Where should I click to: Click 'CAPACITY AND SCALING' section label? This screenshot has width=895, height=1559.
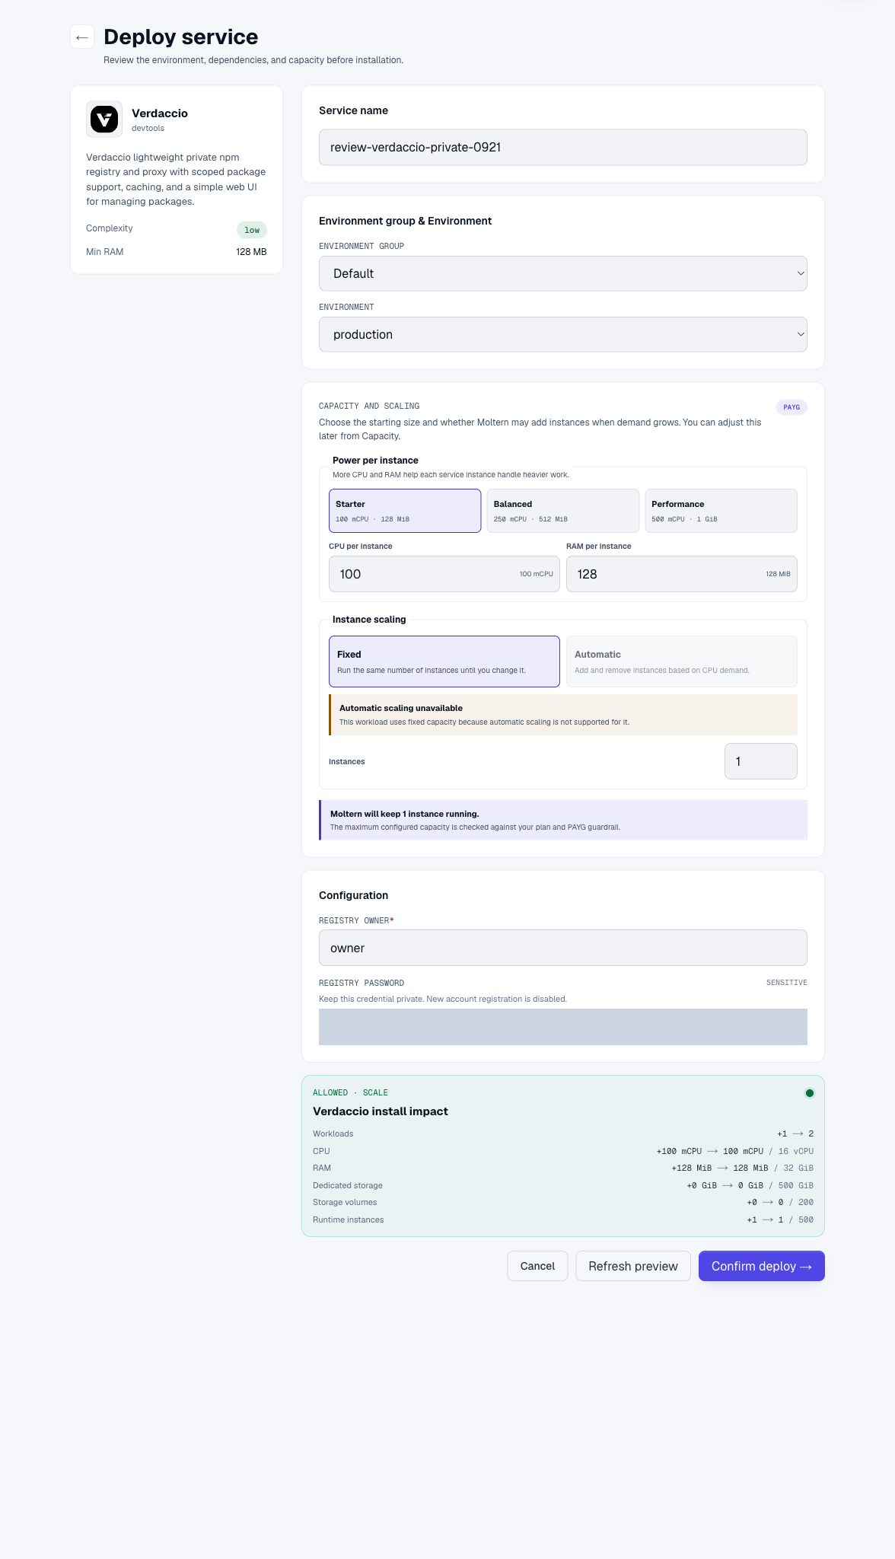coord(369,406)
